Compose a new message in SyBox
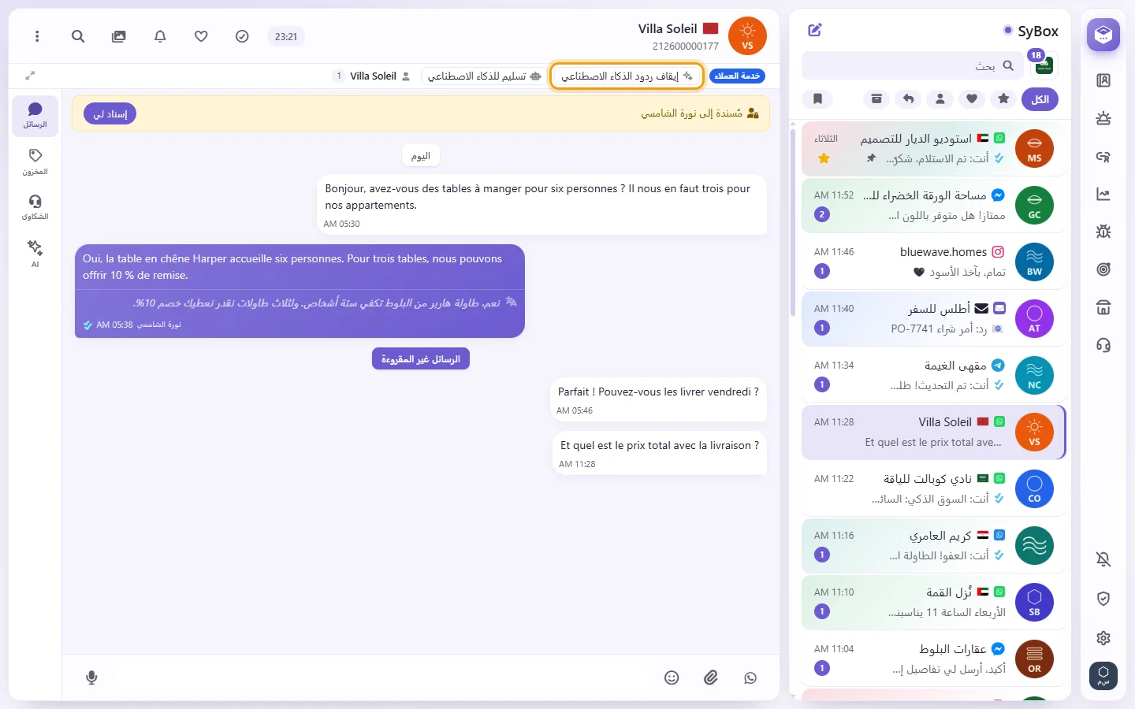 815,30
